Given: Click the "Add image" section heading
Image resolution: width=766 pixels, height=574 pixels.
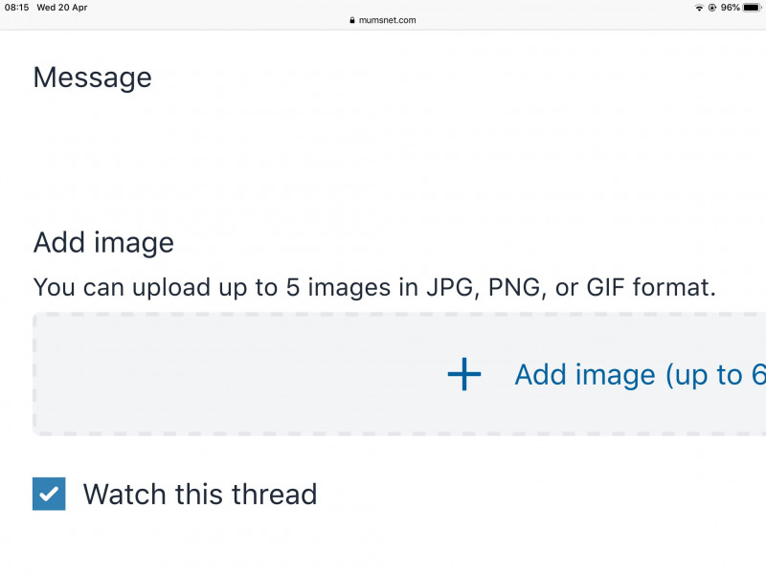Looking at the screenshot, I should pyautogui.click(x=103, y=242).
